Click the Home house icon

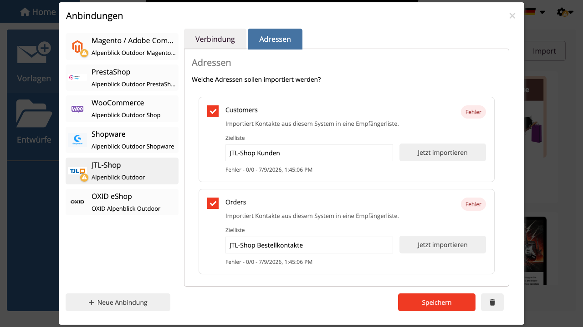(25, 12)
